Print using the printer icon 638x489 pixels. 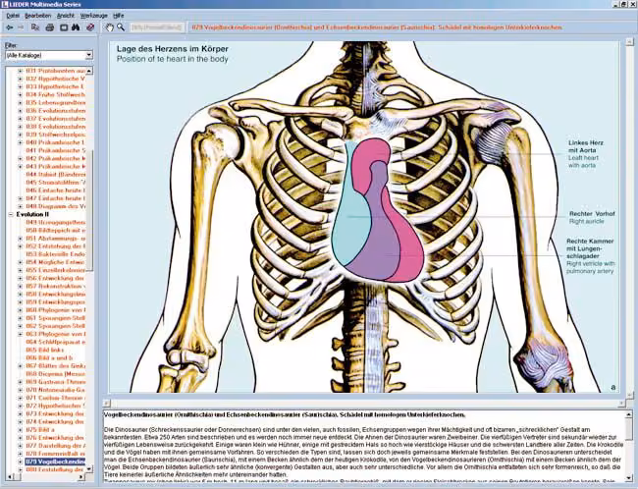coord(50,27)
